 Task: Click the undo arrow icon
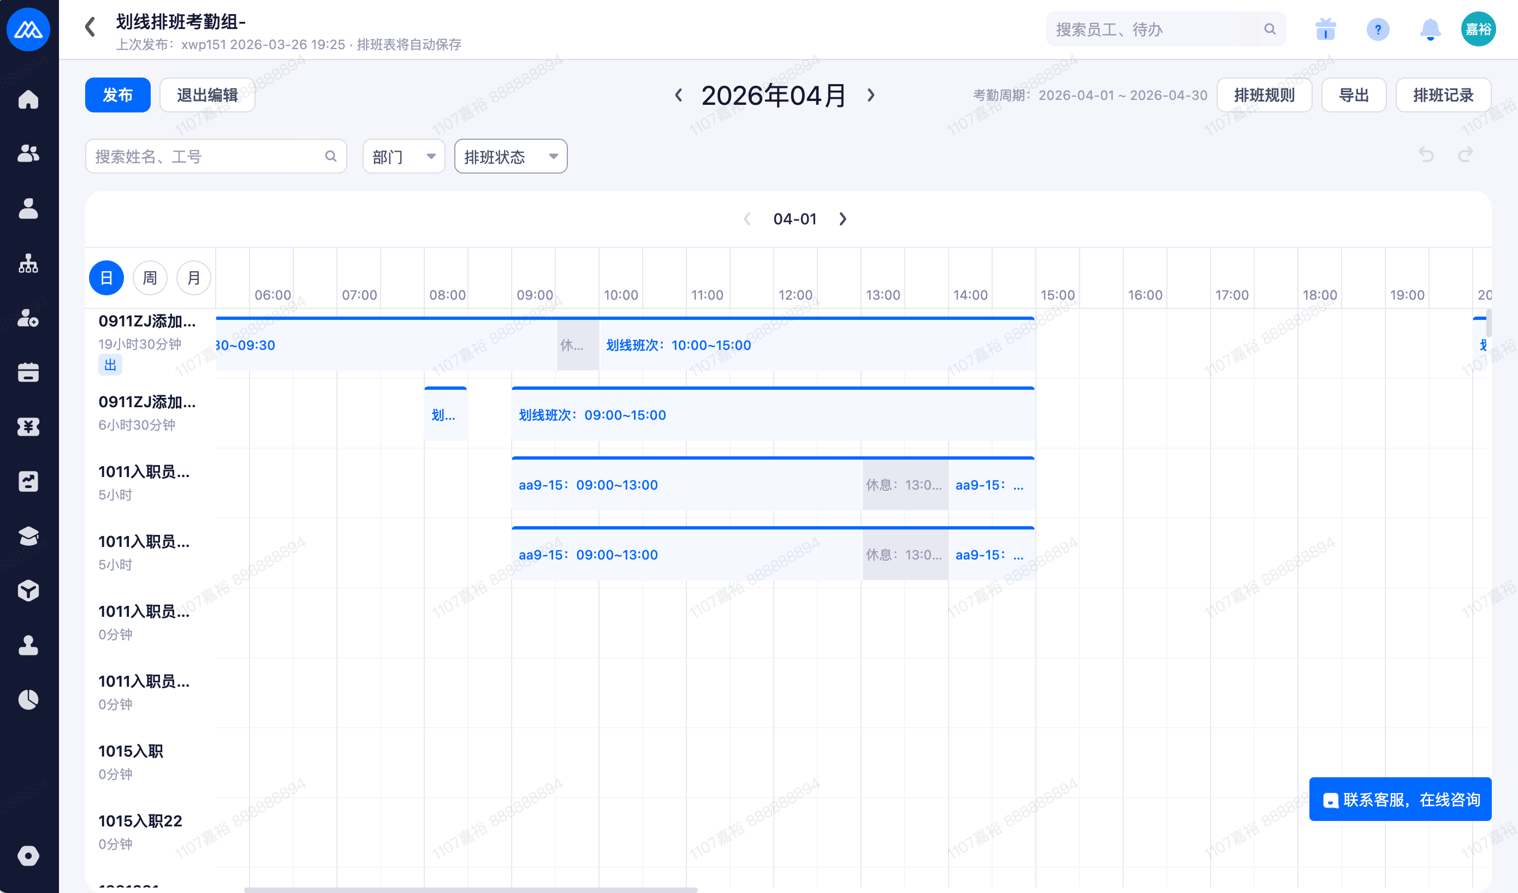tap(1426, 156)
